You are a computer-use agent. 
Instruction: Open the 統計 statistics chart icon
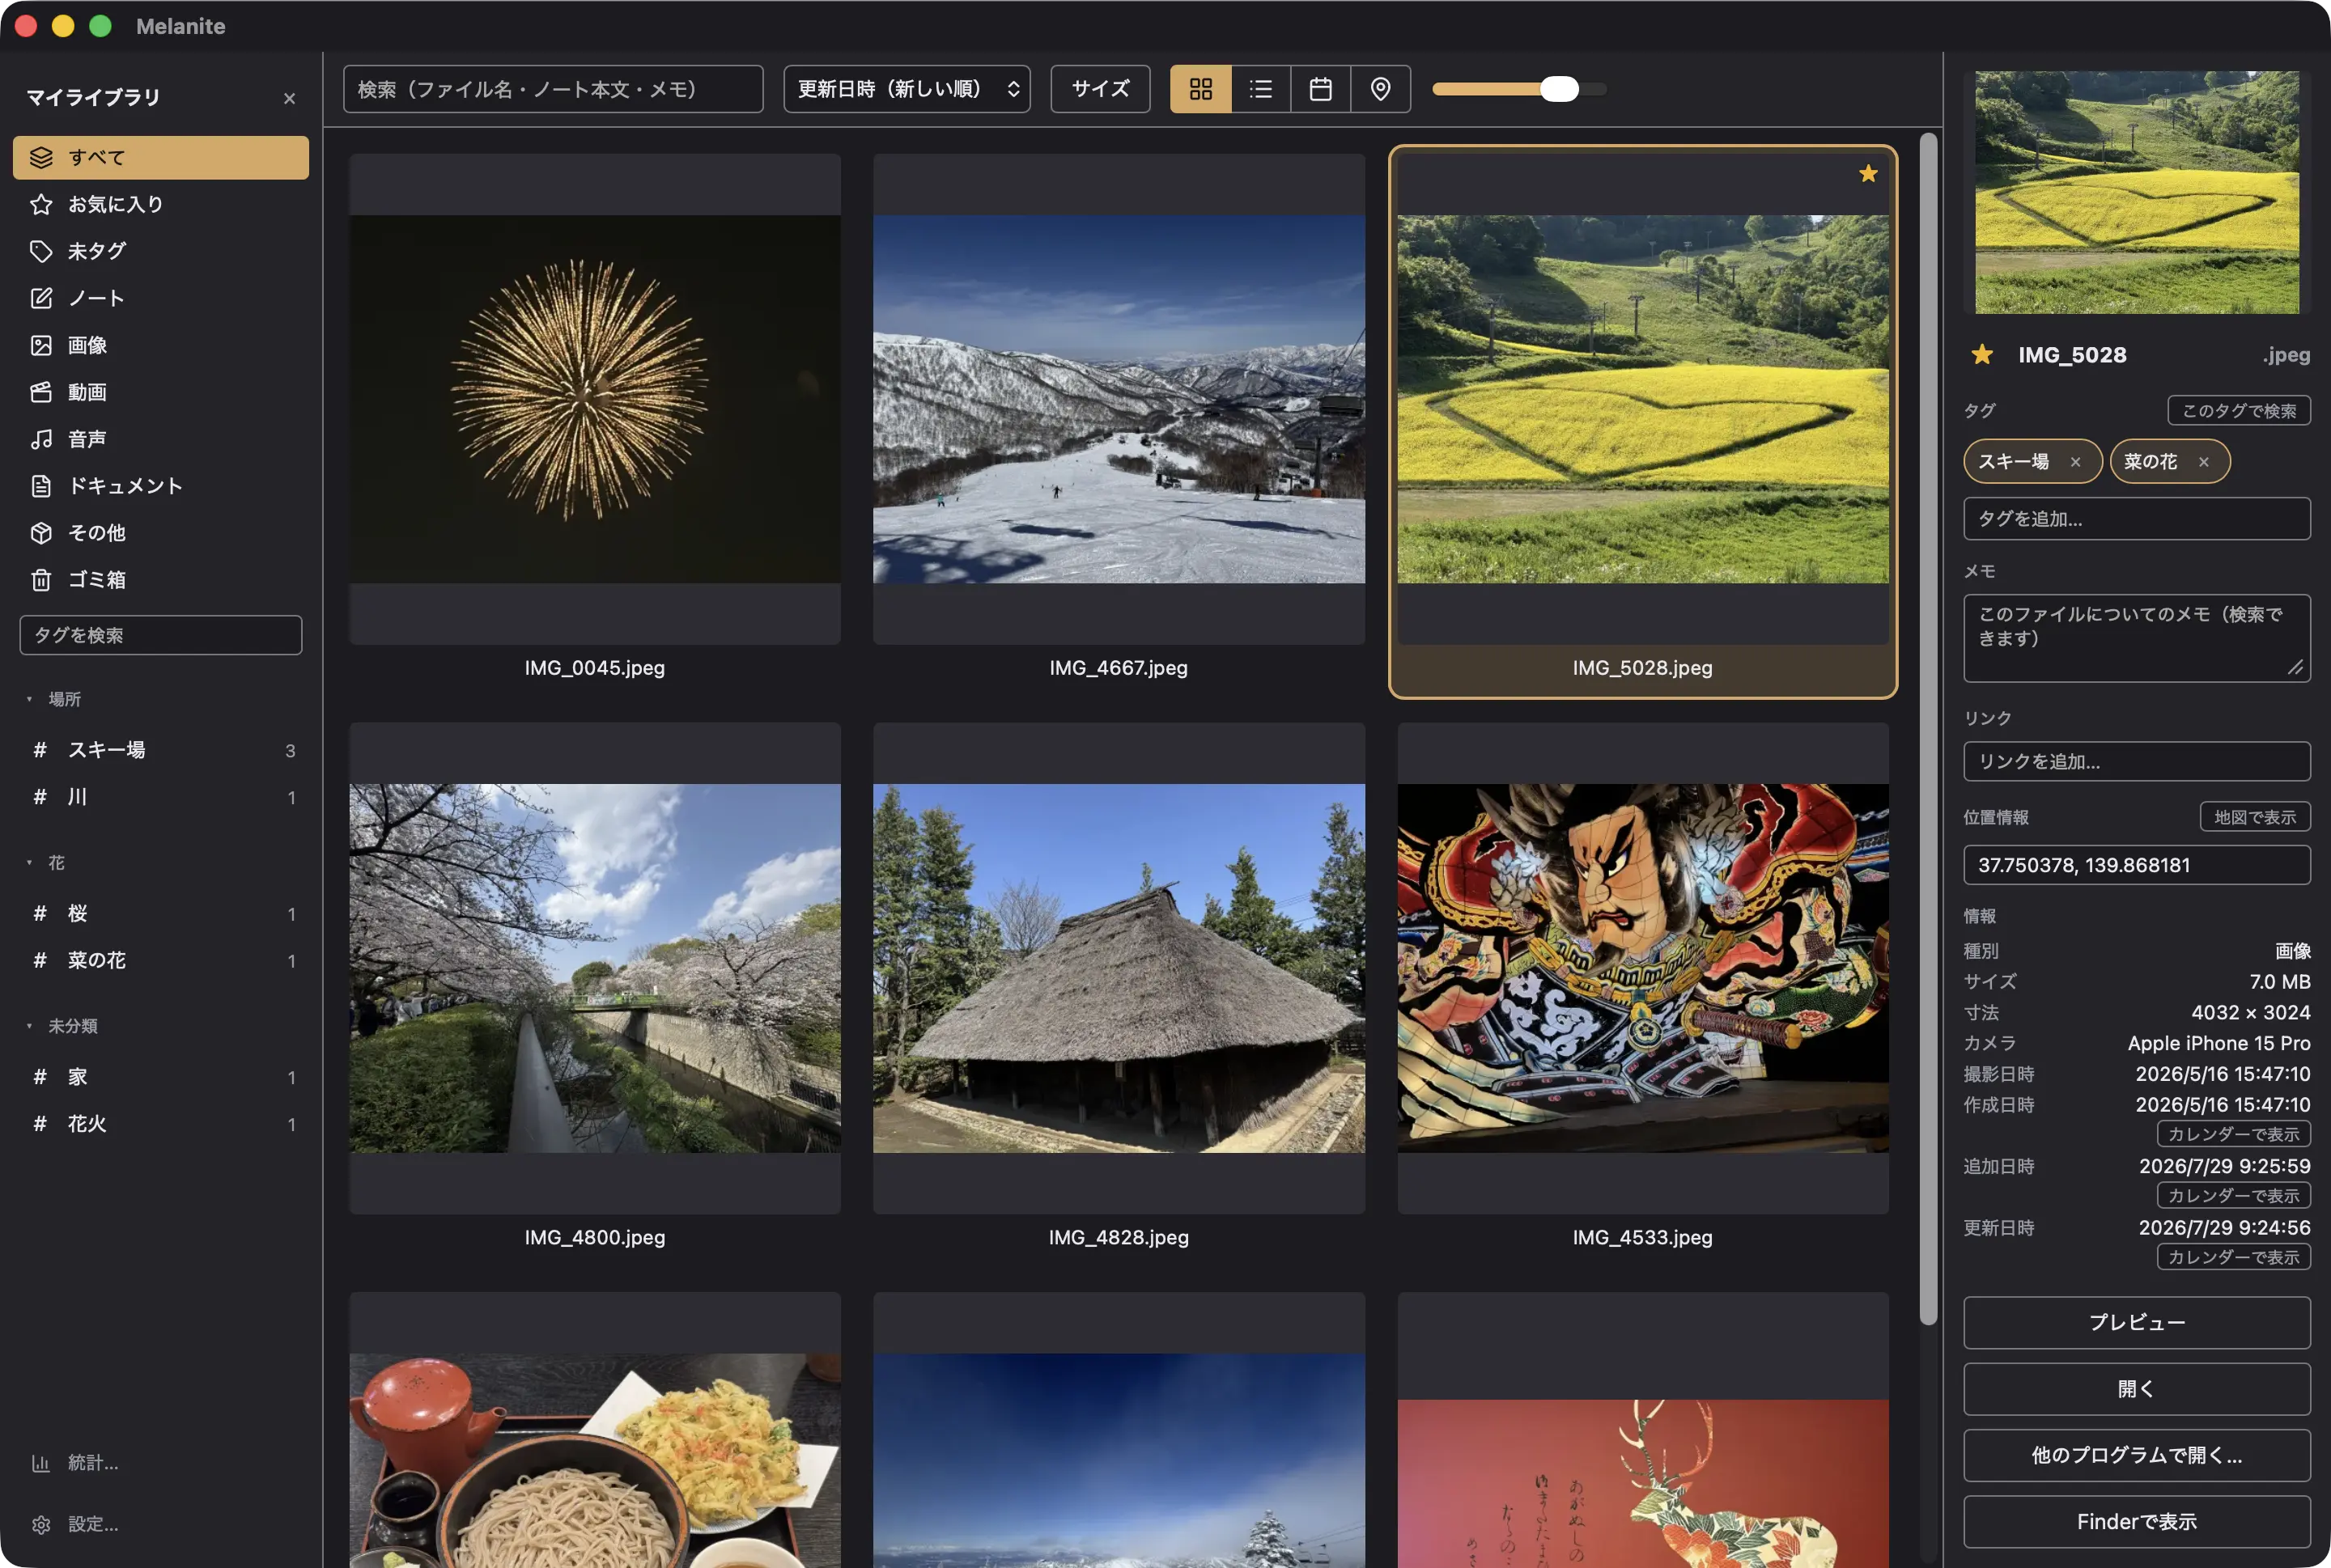click(x=41, y=1463)
